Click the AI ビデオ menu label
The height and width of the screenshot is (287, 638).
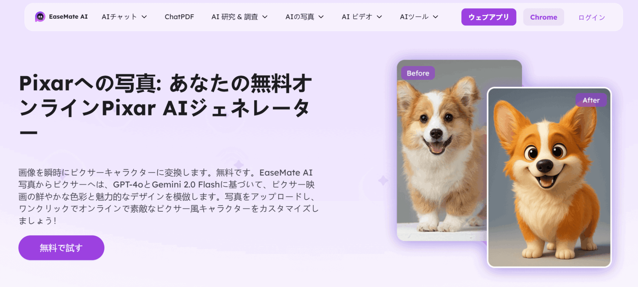pos(357,17)
